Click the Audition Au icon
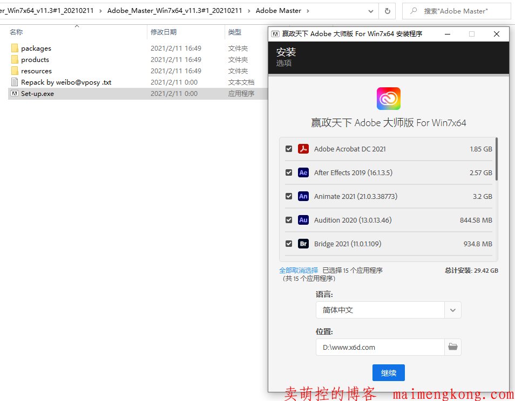The width and height of the screenshot is (515, 401). point(303,220)
